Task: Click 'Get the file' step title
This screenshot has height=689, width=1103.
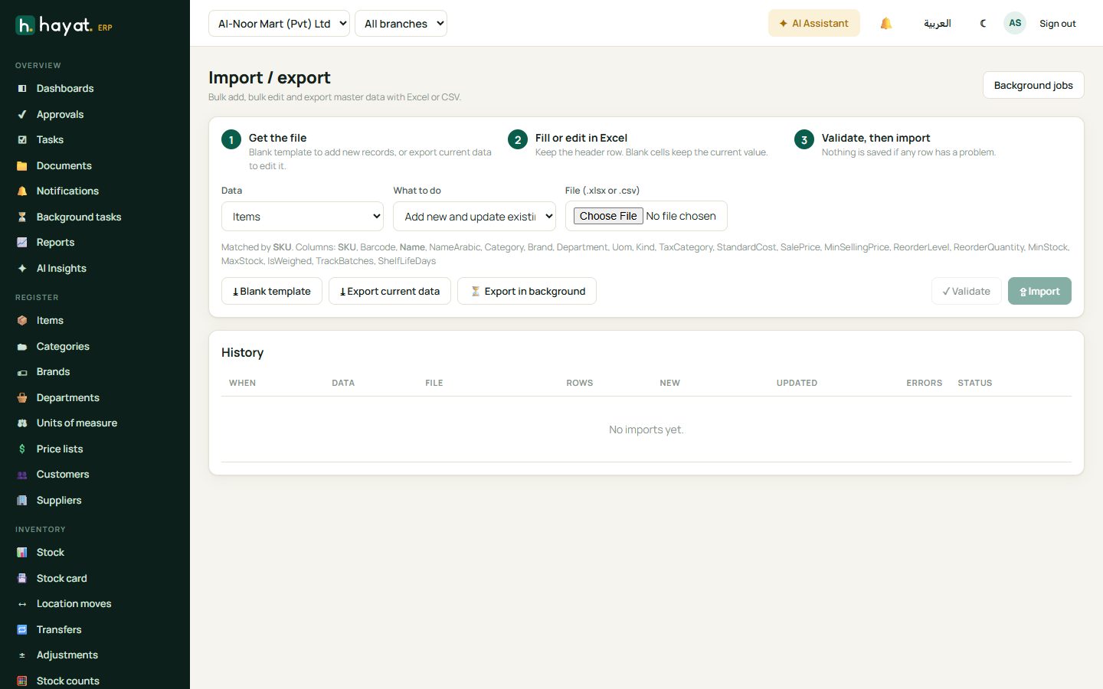Action: pos(277,138)
